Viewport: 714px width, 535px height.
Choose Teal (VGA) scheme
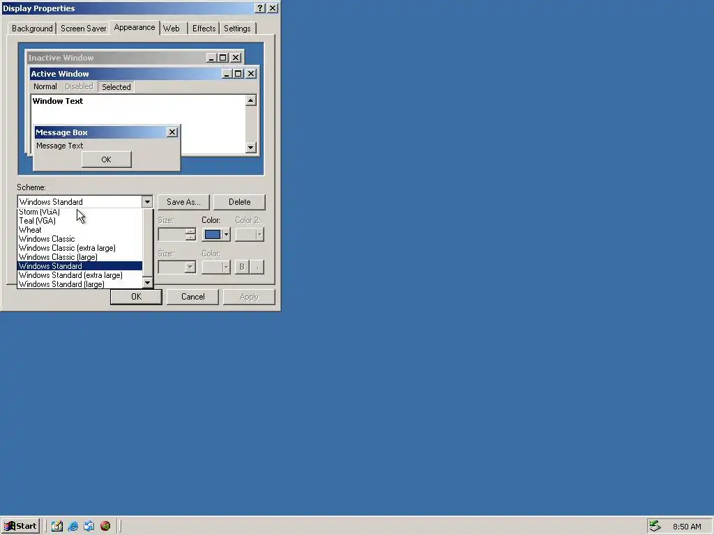pos(79,221)
